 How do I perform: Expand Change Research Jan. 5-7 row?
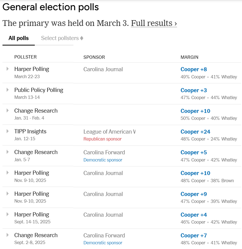click(x=8, y=152)
